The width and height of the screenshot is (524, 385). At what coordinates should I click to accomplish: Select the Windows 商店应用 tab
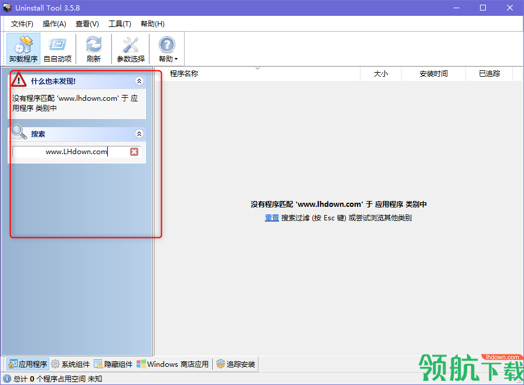pos(173,364)
